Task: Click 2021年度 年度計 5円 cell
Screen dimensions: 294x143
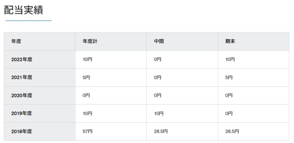Action: point(86,77)
